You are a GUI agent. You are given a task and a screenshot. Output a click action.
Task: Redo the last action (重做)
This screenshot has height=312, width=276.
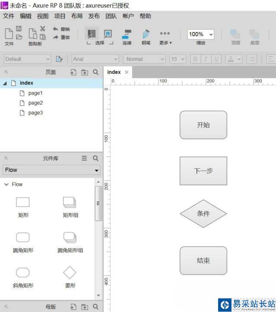click(x=61, y=37)
